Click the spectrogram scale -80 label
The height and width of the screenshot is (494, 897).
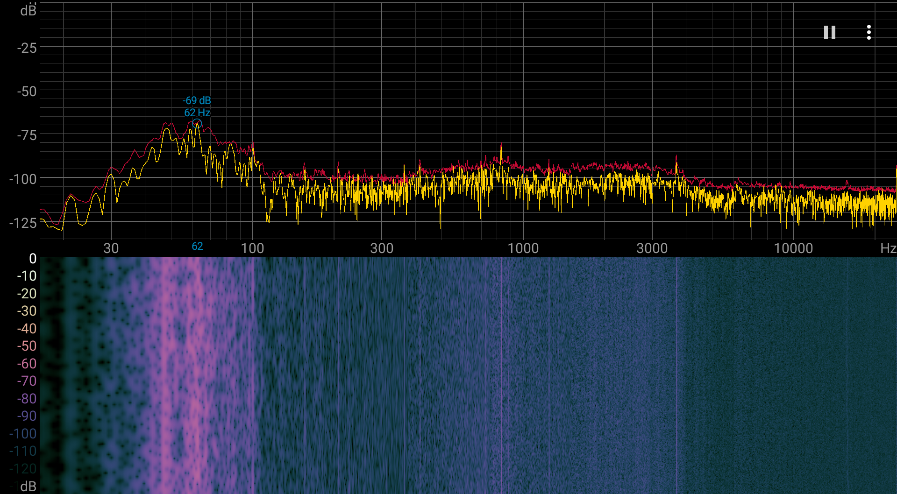pyautogui.click(x=27, y=399)
